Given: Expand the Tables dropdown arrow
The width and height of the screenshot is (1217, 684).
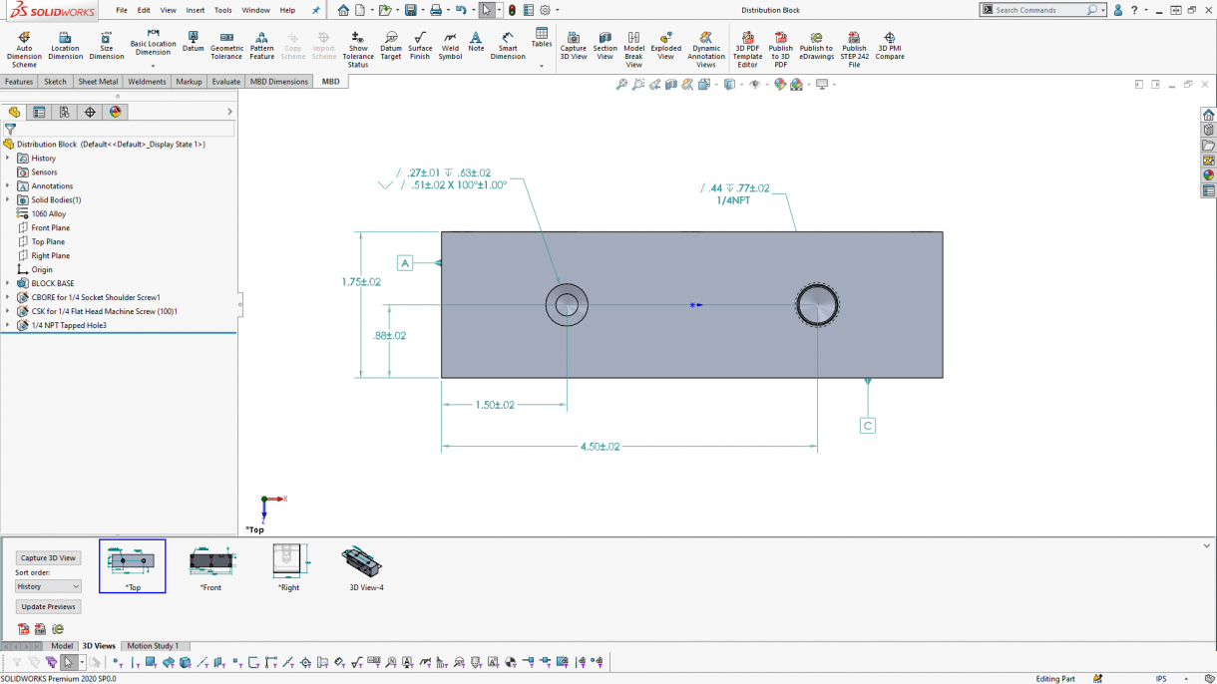Looking at the screenshot, I should 542,67.
